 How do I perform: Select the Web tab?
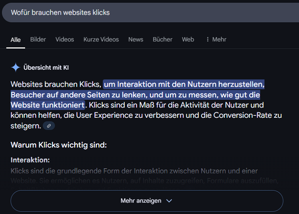188,39
